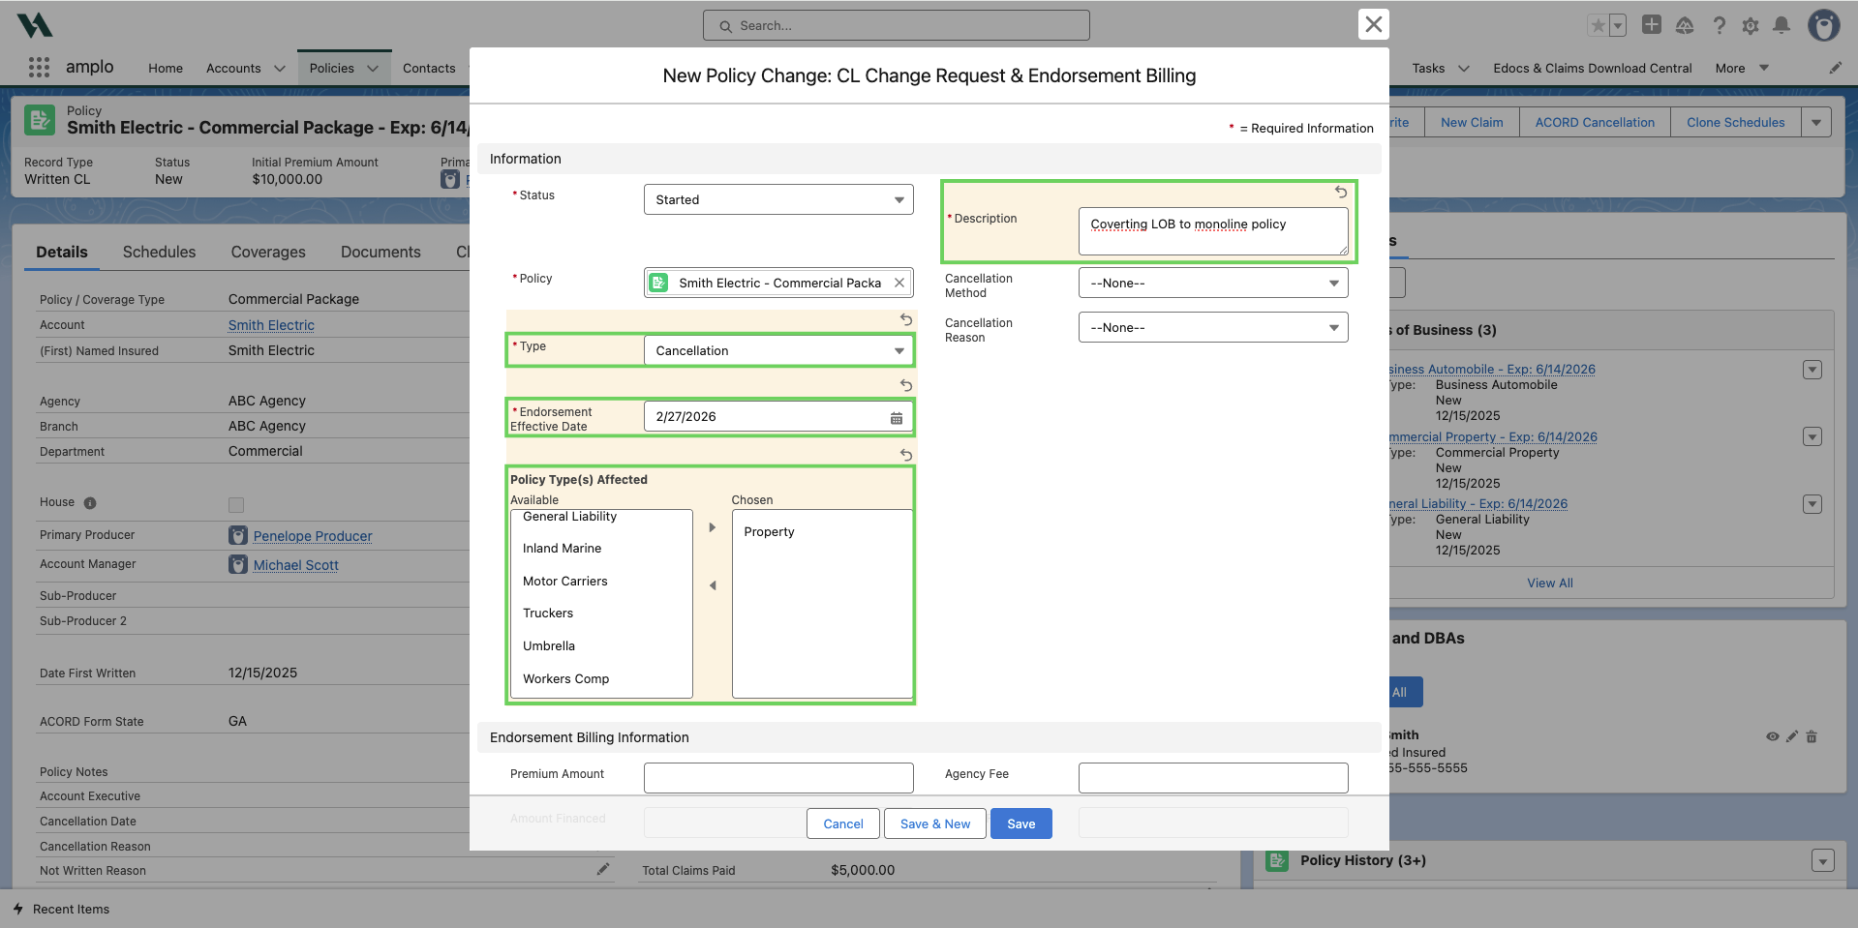Viewport: 1858px width, 928px height.
Task: Click View All in Lines of Business
Action: coord(1550,583)
